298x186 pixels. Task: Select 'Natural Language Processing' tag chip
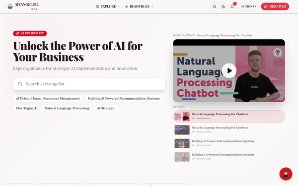coord(67,108)
